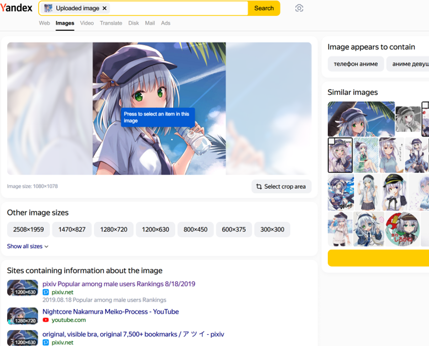429x346 pixels.
Task: Open the original, visible bra pixiv link
Action: [133, 334]
